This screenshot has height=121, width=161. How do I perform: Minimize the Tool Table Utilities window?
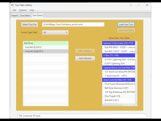131,5
